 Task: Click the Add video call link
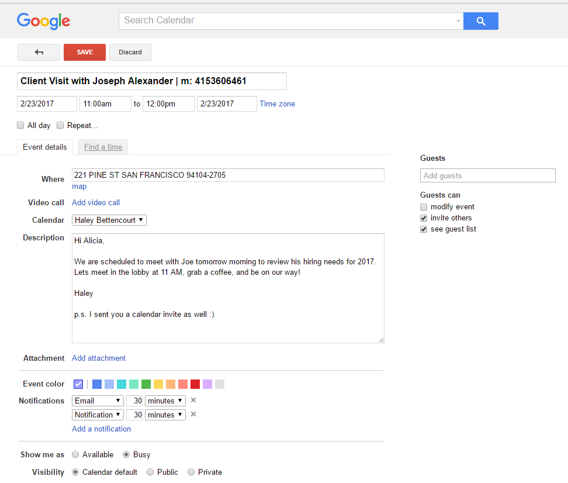point(96,202)
